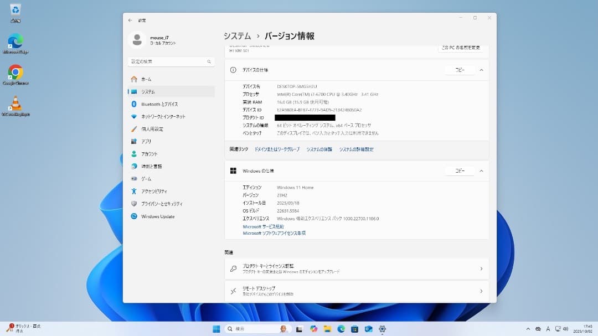Open the ホーム section in the Settings sidebar
The height and width of the screenshot is (336, 598).
coord(145,79)
